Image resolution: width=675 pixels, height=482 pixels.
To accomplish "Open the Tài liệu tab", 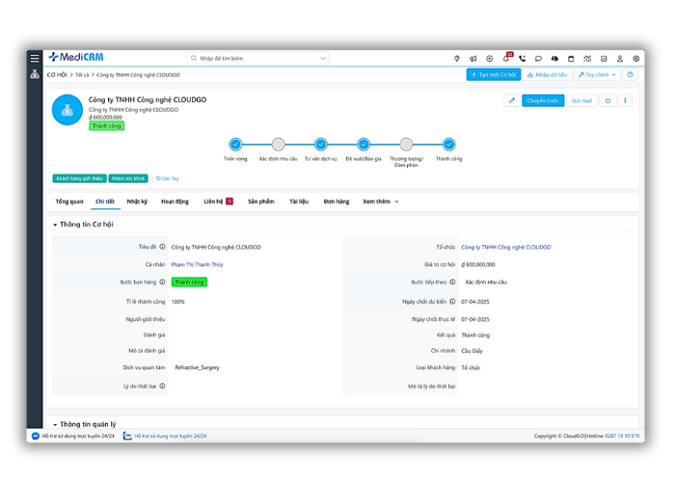I will click(x=299, y=201).
